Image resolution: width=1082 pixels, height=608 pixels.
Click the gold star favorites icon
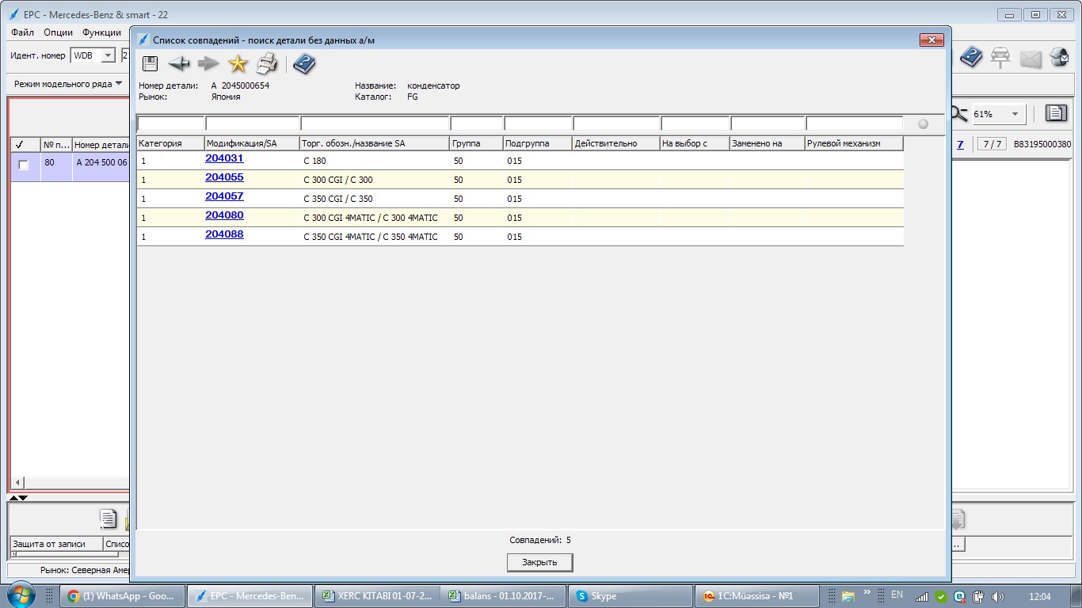tap(238, 65)
